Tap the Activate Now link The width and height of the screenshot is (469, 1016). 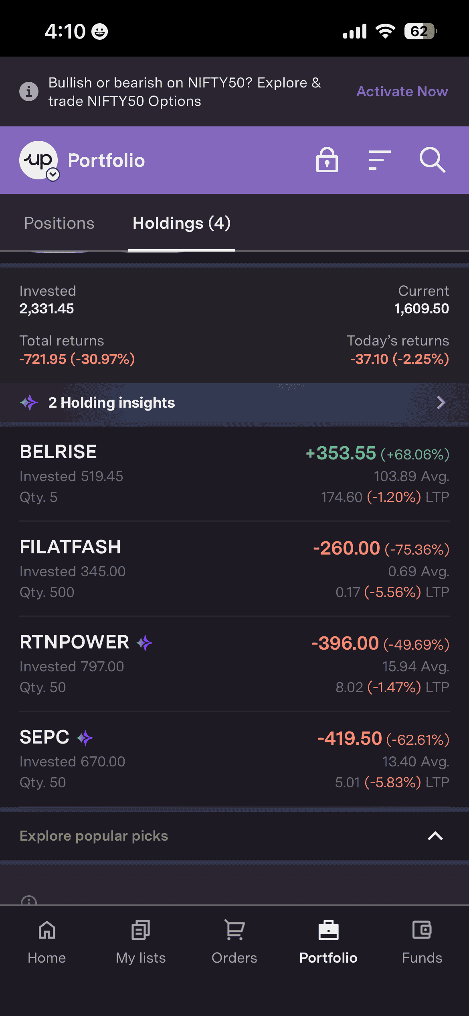pyautogui.click(x=402, y=91)
